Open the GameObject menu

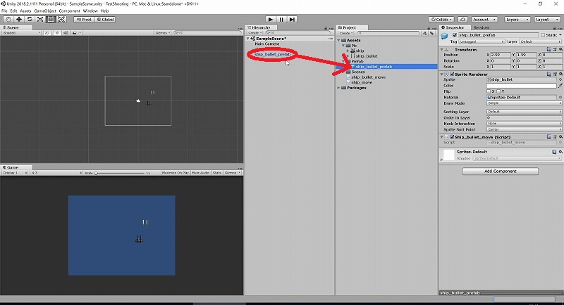tap(45, 11)
